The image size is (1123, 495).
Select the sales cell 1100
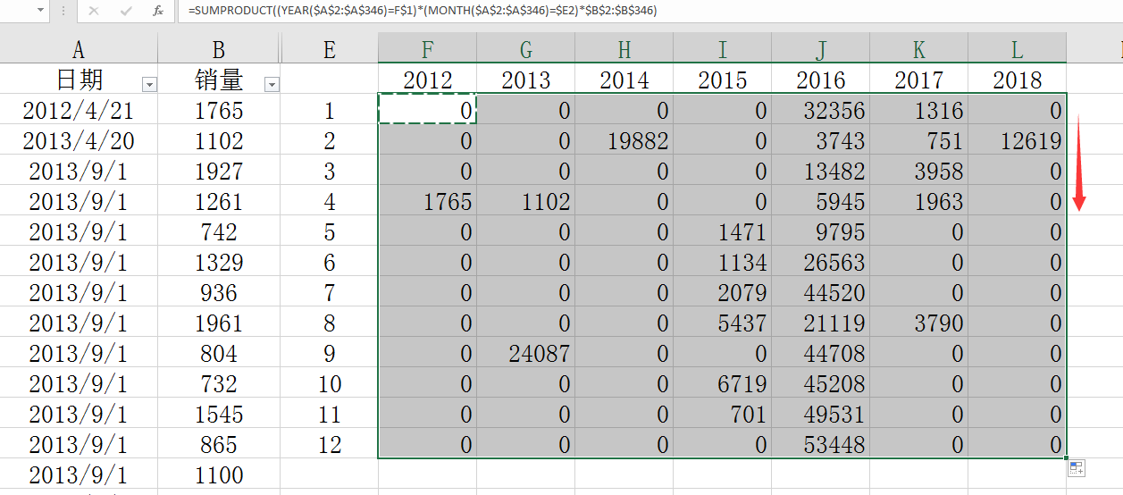pyautogui.click(x=219, y=474)
